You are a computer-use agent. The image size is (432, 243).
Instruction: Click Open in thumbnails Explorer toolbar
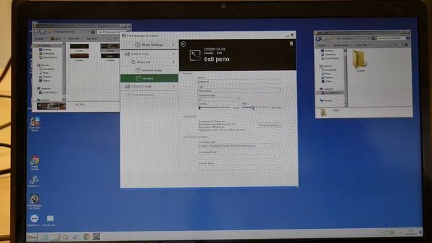[x=57, y=38]
